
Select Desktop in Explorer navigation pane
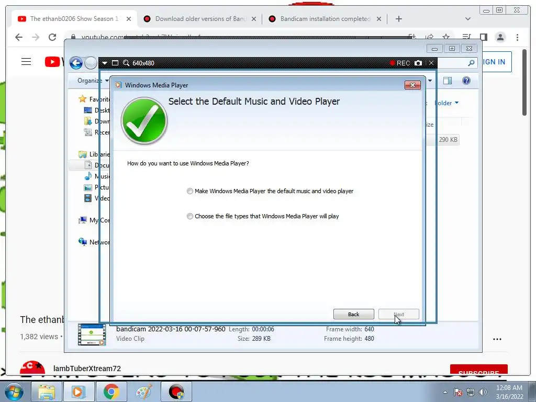97,110
